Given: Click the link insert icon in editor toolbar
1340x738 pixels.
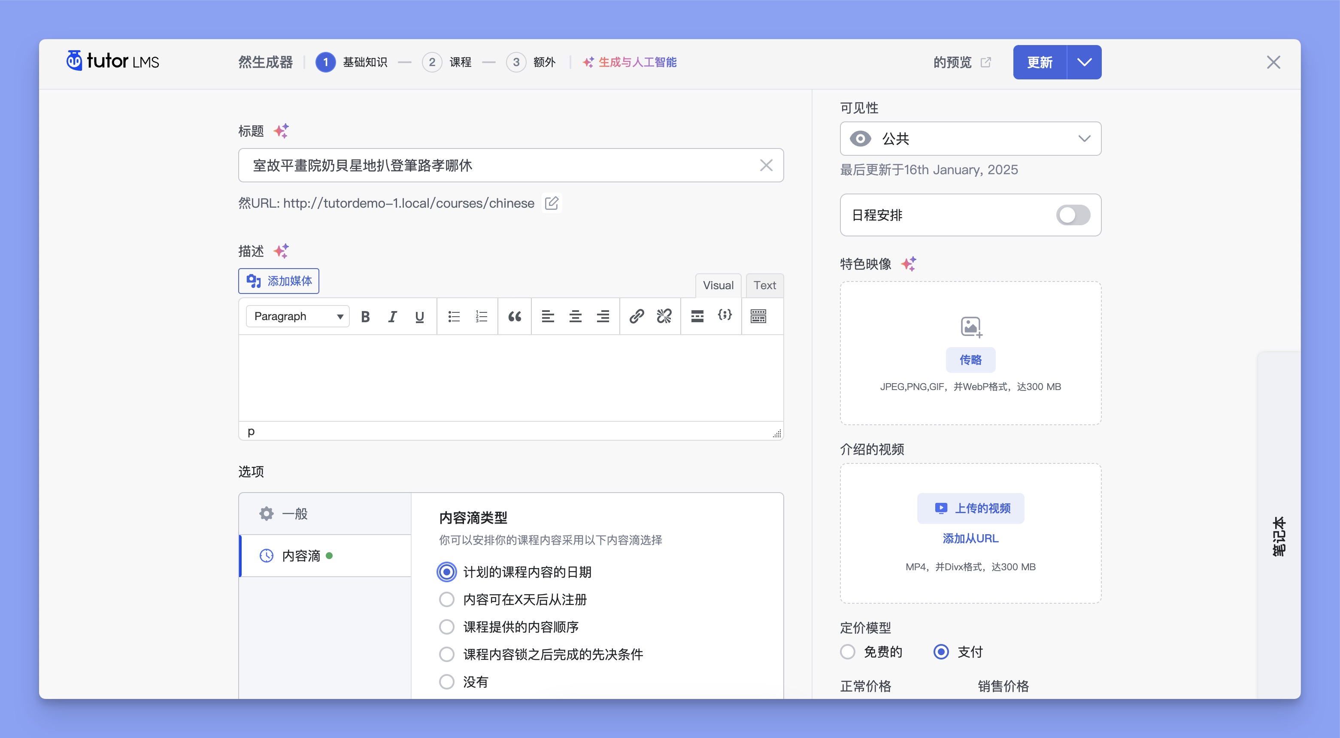Looking at the screenshot, I should point(637,315).
